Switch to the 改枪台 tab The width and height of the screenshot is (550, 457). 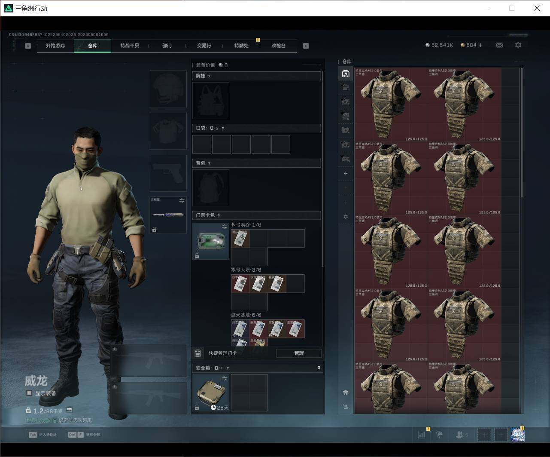pos(278,46)
